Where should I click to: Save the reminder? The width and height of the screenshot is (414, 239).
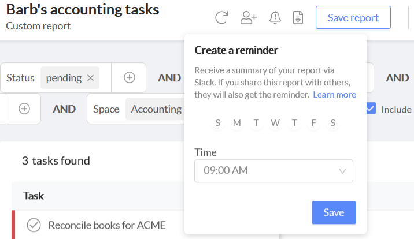(334, 212)
